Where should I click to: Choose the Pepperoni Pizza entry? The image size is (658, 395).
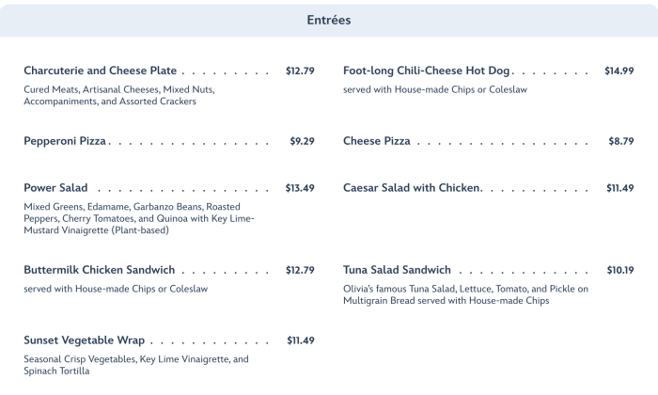pyautogui.click(x=65, y=141)
